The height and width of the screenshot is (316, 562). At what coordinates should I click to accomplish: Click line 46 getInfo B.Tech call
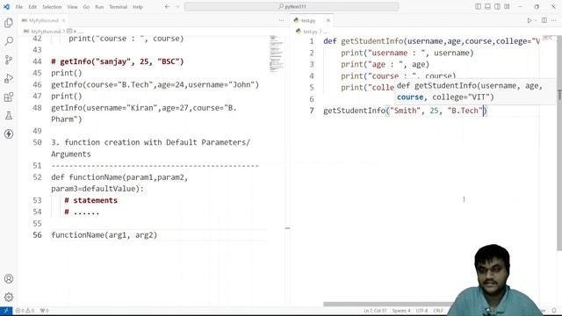[x=155, y=84]
